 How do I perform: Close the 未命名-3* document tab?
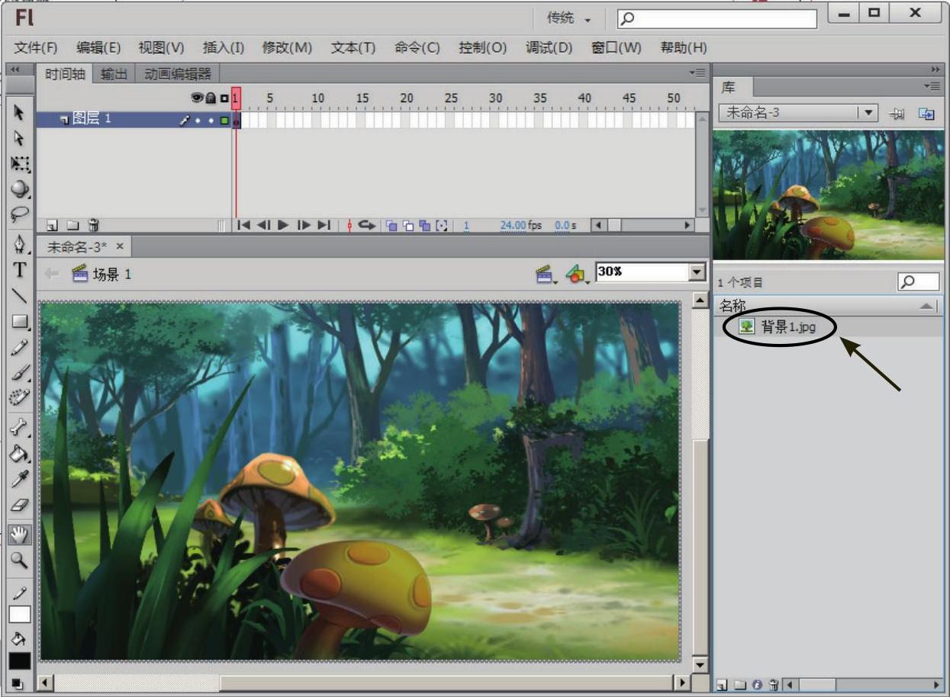pos(119,247)
